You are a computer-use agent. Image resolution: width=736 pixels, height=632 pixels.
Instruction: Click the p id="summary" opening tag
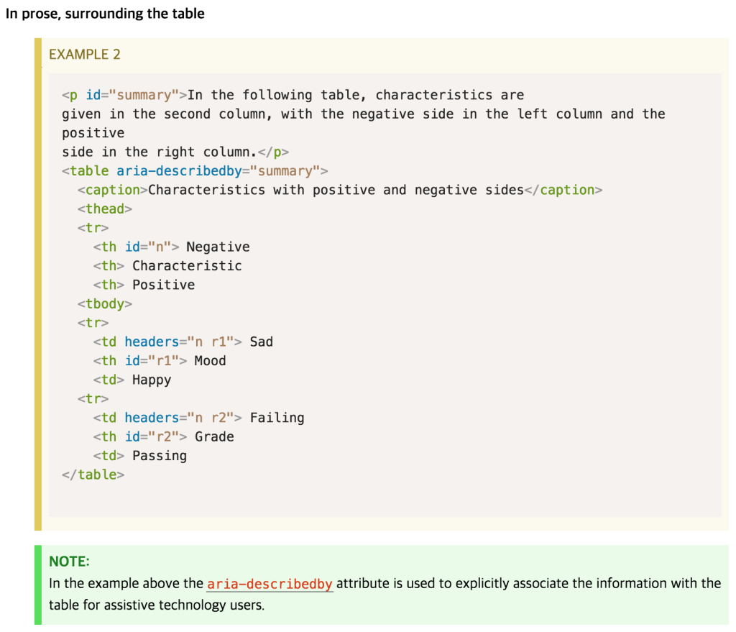[x=124, y=95]
